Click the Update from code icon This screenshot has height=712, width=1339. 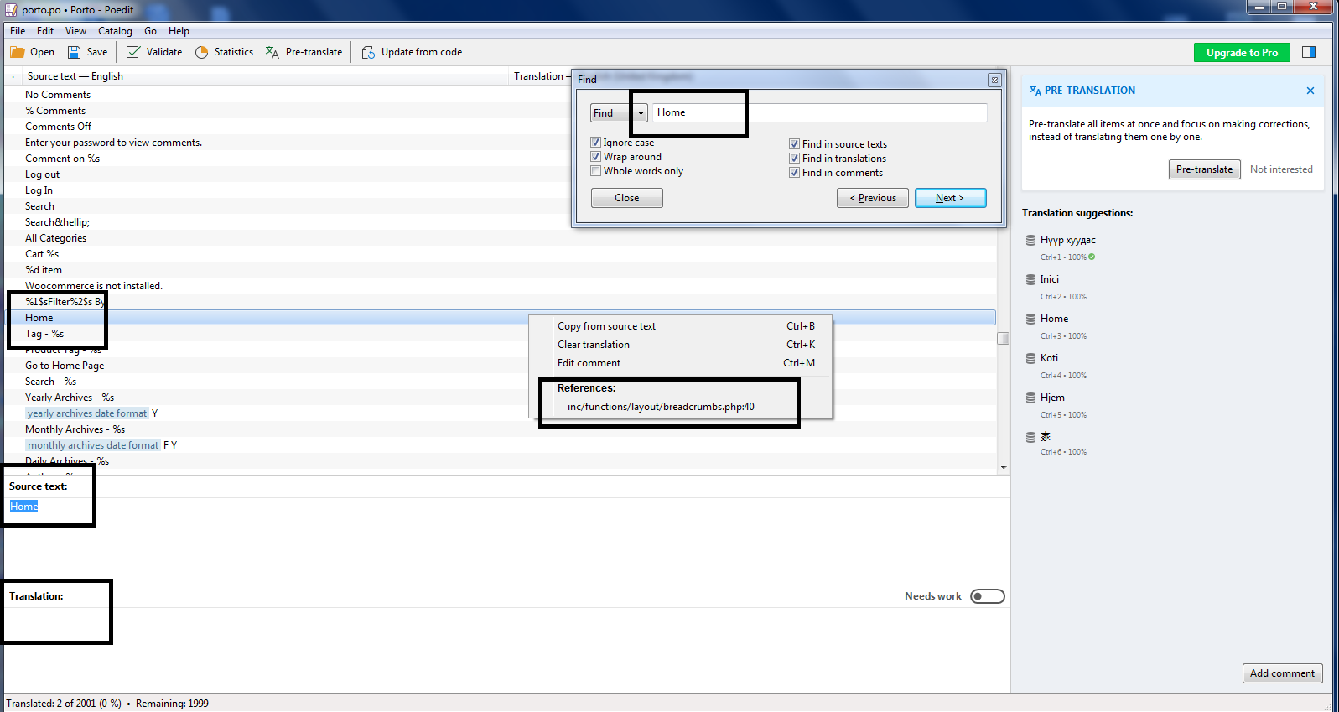(x=368, y=52)
